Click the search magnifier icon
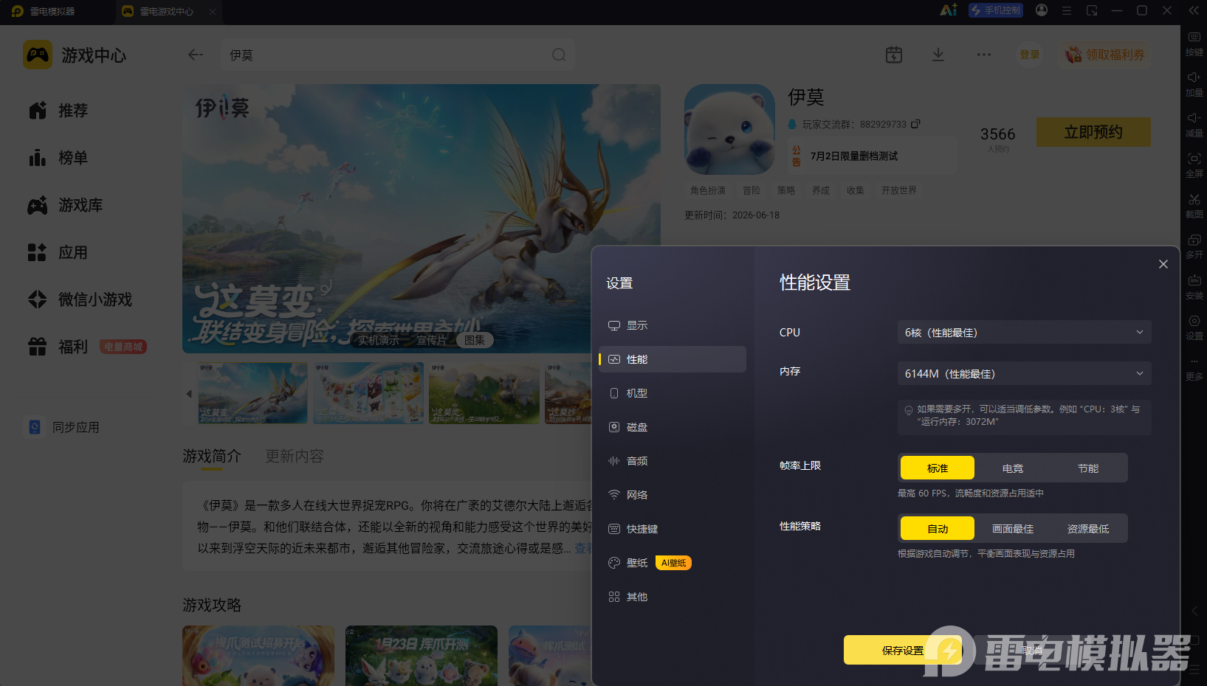1207x686 pixels. pyautogui.click(x=559, y=55)
